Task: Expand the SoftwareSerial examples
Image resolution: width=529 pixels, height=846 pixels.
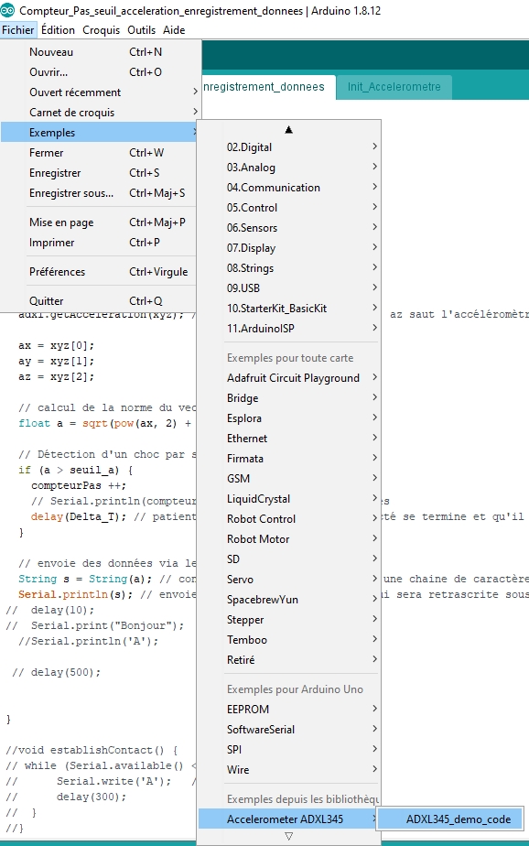Action: pos(289,730)
